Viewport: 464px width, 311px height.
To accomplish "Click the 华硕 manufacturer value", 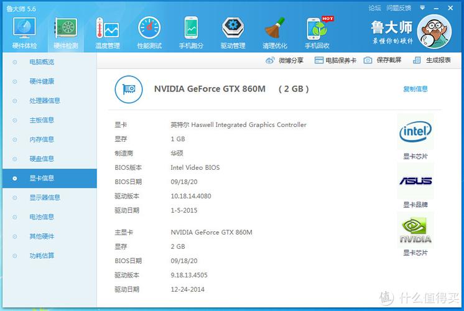I will point(177,153).
